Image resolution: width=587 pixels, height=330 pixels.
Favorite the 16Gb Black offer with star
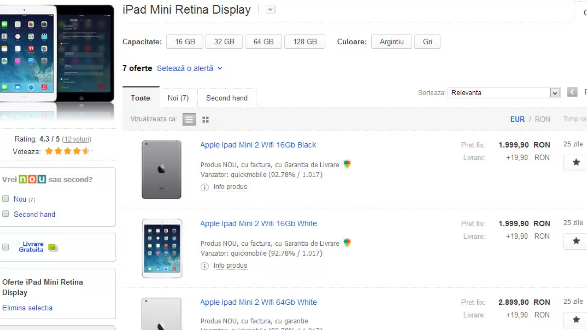tap(576, 162)
